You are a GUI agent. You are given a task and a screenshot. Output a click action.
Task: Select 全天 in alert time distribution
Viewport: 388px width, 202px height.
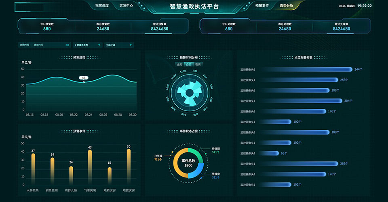pos(179,64)
